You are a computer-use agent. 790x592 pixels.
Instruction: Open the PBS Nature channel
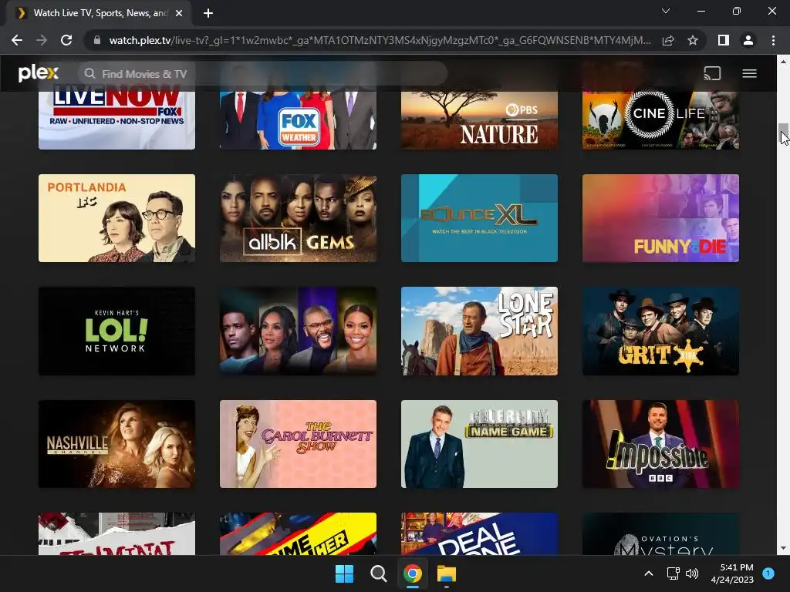pyautogui.click(x=480, y=120)
